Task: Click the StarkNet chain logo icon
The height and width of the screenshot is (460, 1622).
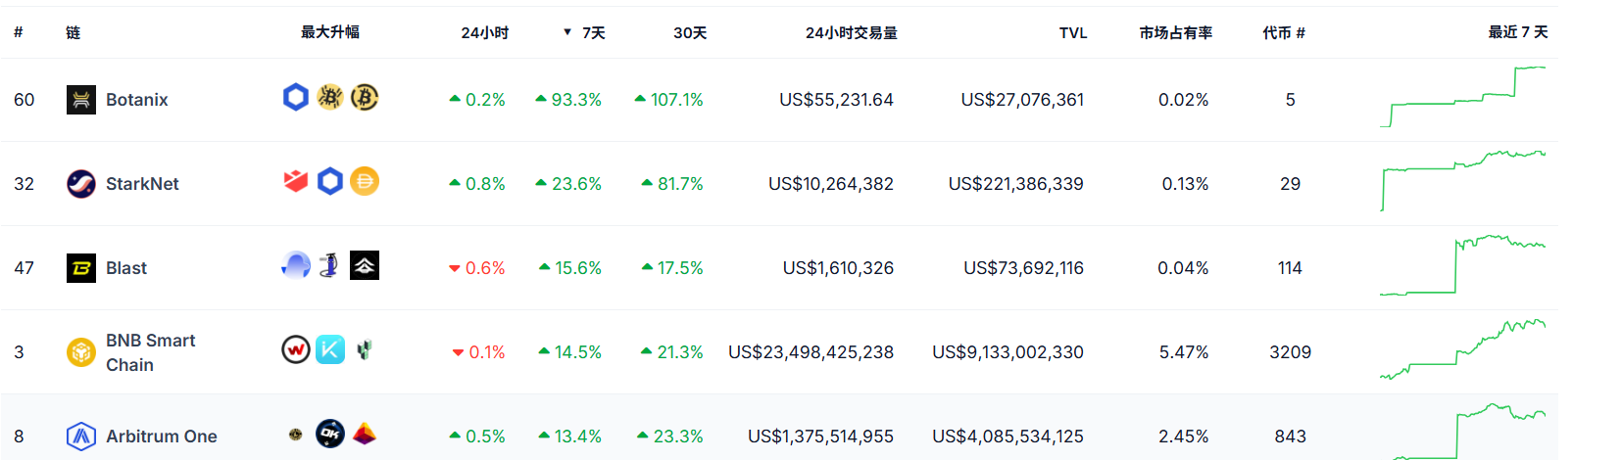Action: (x=81, y=184)
